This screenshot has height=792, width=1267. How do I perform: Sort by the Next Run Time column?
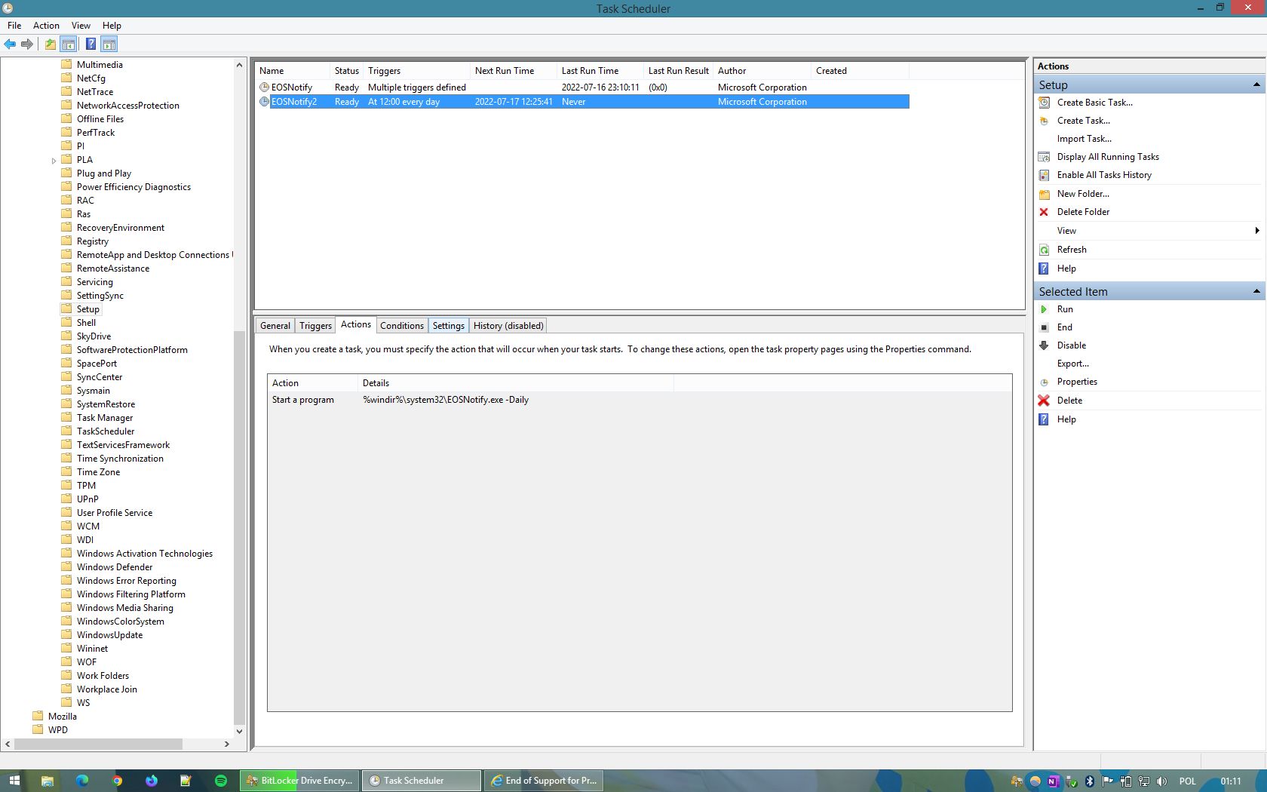coord(514,71)
